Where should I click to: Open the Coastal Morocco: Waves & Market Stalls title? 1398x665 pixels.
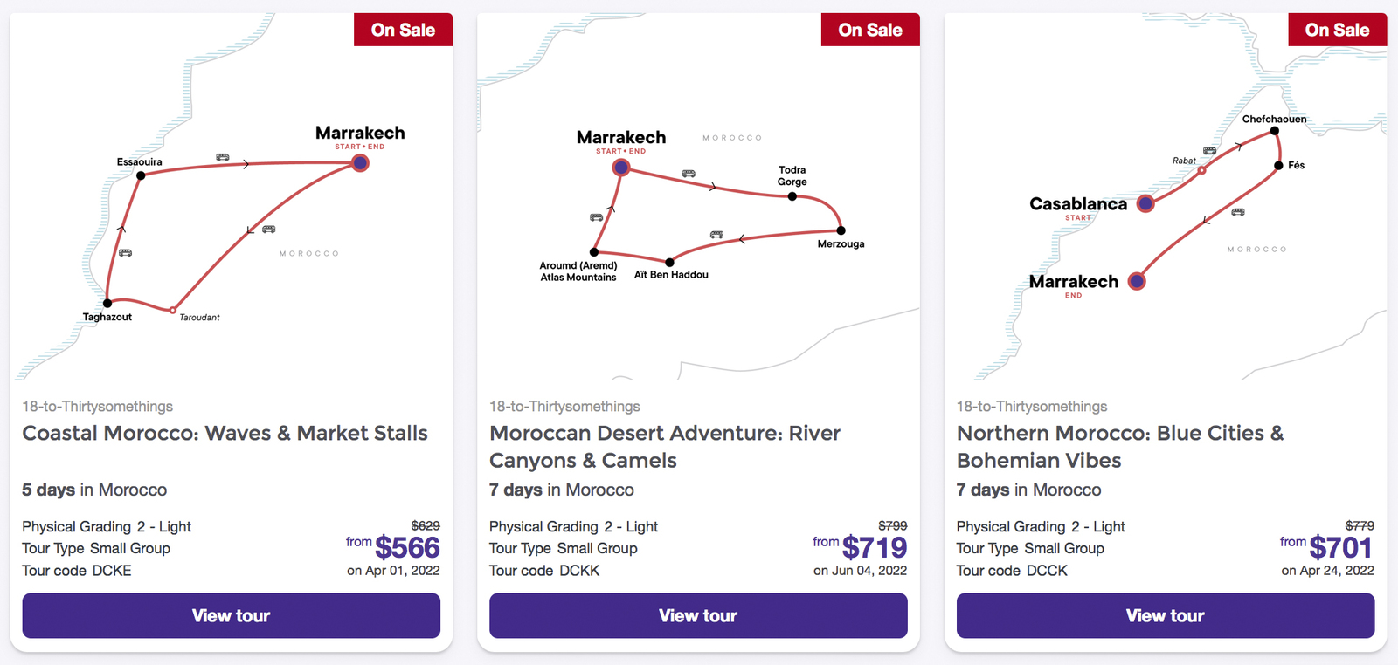coord(225,433)
